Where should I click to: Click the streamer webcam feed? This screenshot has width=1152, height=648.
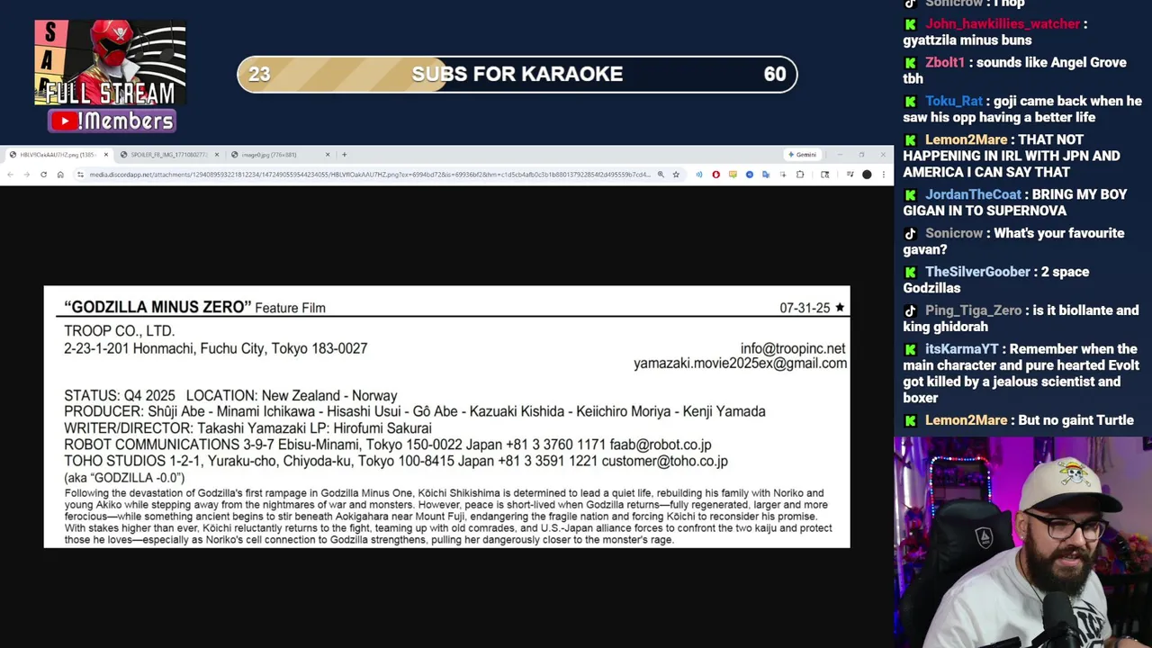(1022, 543)
